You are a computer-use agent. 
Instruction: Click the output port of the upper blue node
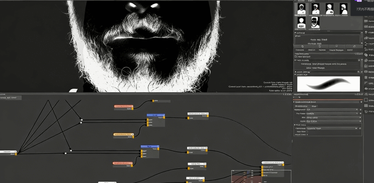(x=164, y=117)
